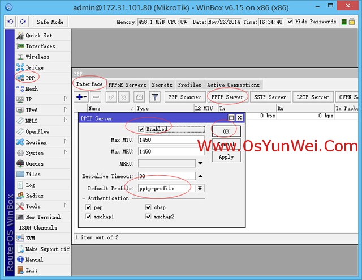Toggle the Enabled checkbox in PPTP Server
Screen dimensions: 362x280
click(x=141, y=129)
